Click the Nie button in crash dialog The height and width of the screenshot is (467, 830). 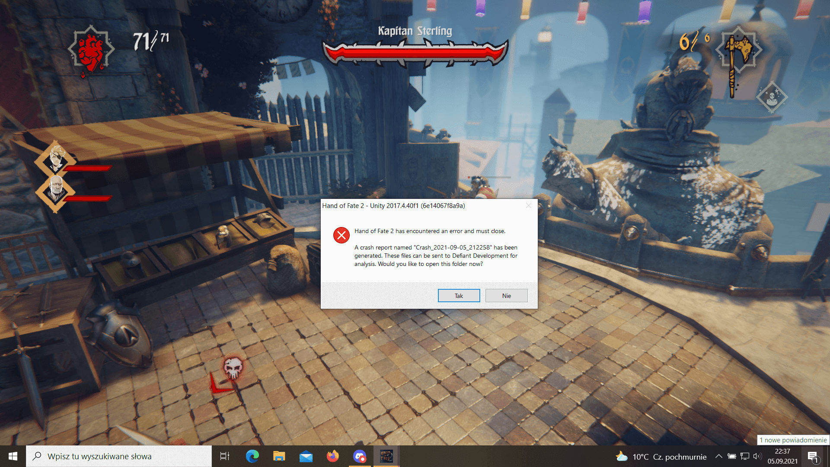point(506,296)
